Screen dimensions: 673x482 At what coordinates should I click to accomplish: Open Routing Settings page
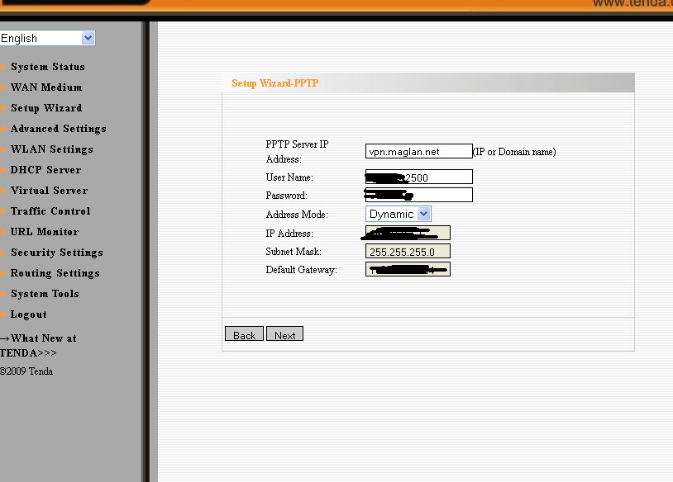pos(55,273)
